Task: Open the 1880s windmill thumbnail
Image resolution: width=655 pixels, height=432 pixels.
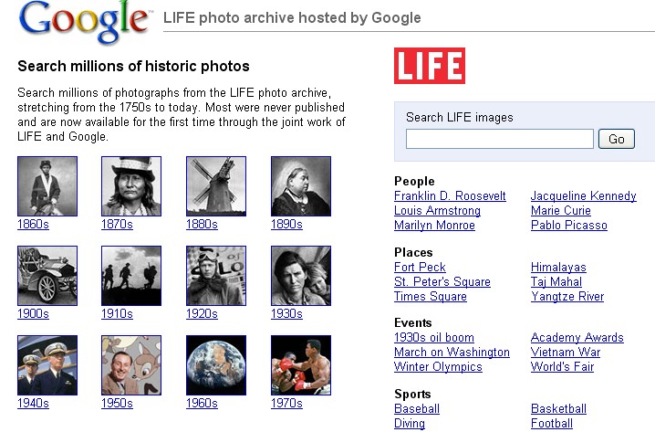Action: coord(216,186)
